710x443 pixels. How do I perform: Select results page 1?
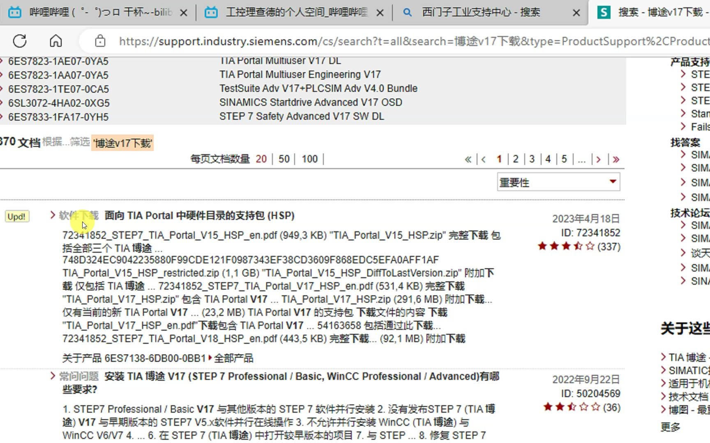(499, 159)
